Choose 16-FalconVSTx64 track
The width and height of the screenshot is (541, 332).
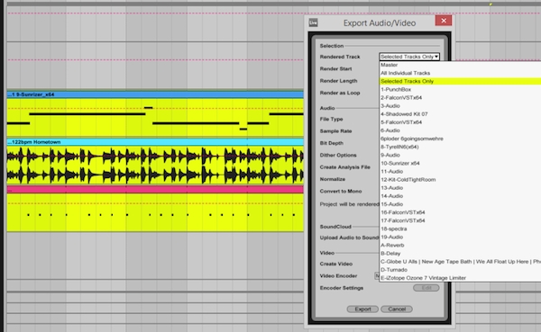click(x=460, y=212)
